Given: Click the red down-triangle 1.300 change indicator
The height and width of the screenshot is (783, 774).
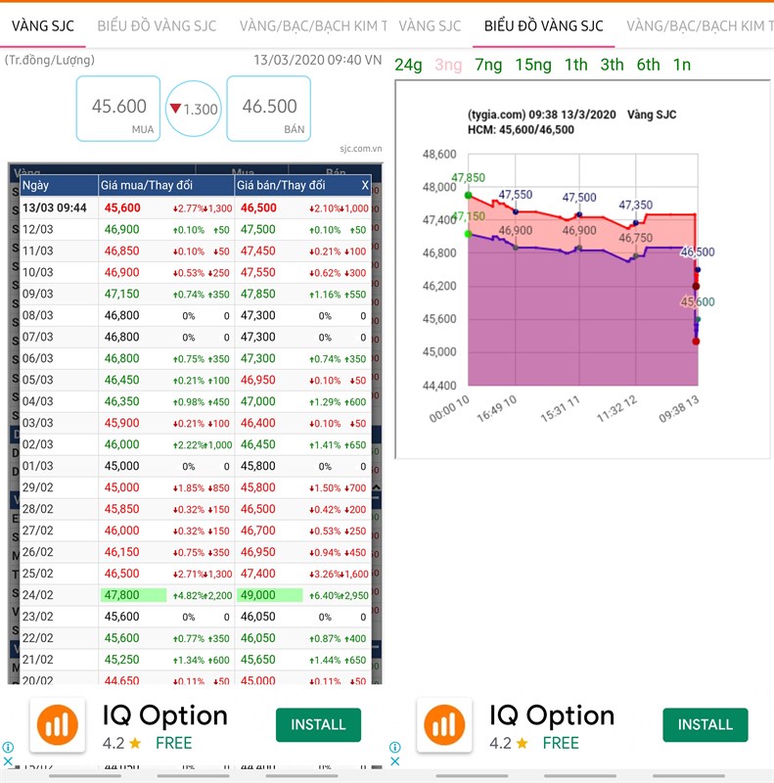Looking at the screenshot, I should coord(193,109).
